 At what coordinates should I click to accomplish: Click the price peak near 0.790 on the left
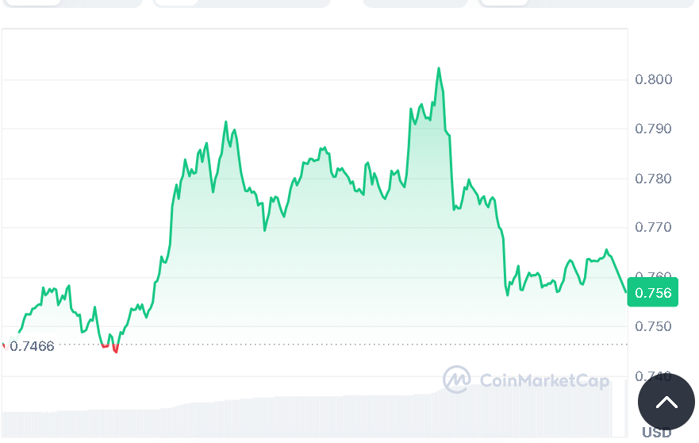tap(226, 123)
